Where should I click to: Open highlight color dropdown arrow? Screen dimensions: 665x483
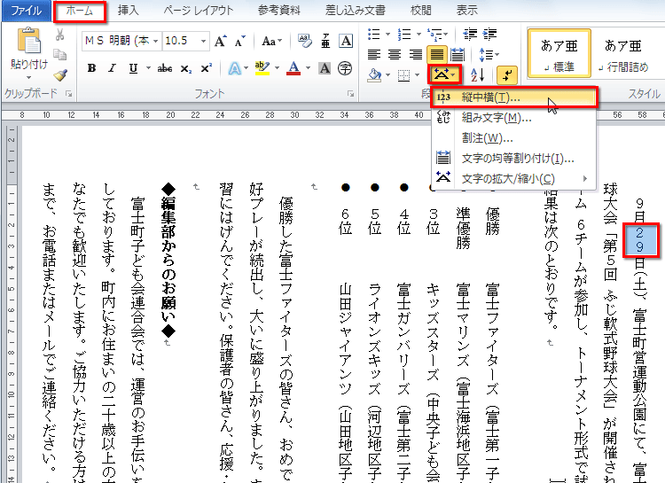[277, 68]
